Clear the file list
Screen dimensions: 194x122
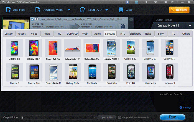pos(126,10)
